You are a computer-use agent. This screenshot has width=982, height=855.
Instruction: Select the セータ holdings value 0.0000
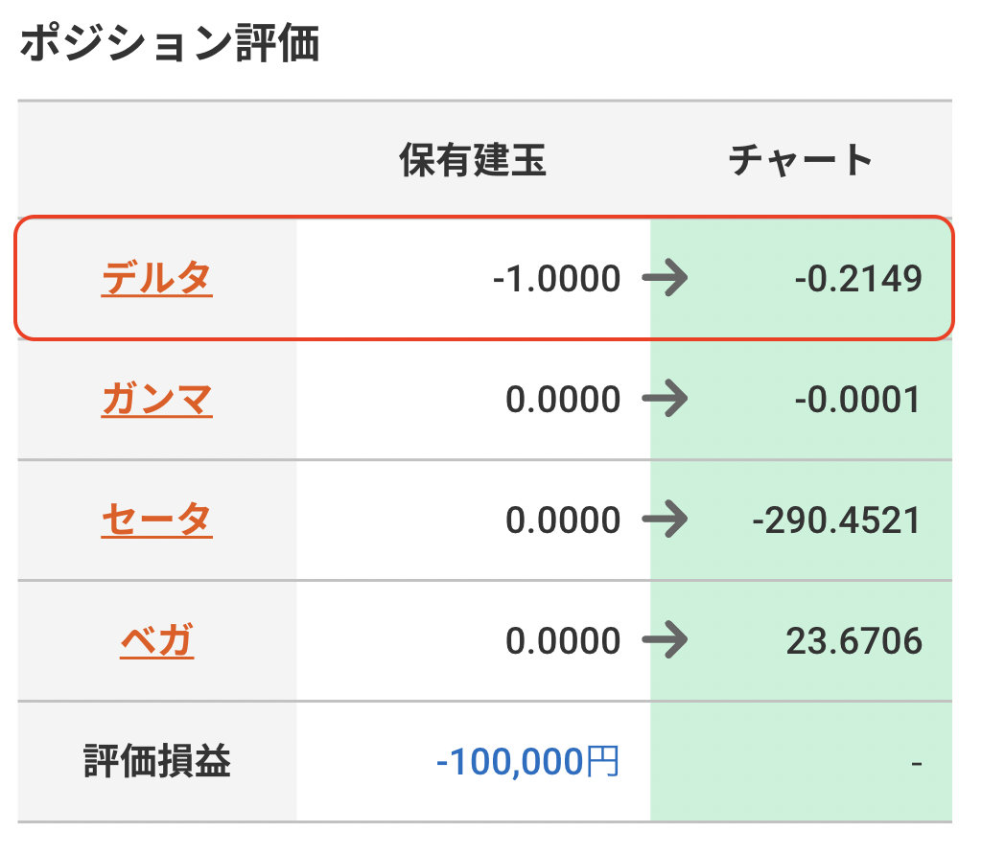pos(563,520)
